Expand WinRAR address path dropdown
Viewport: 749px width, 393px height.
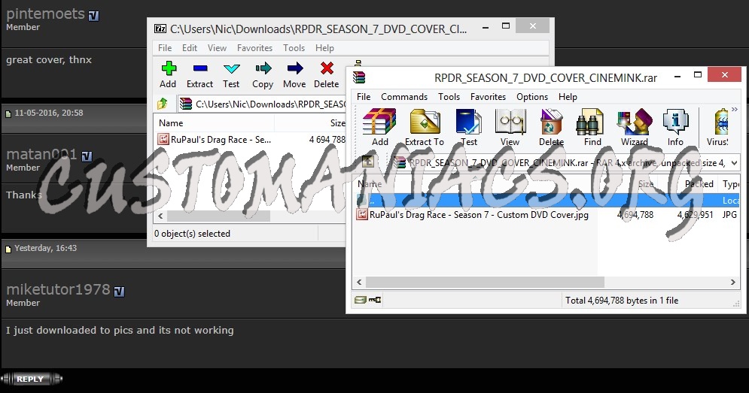pyautogui.click(x=734, y=163)
